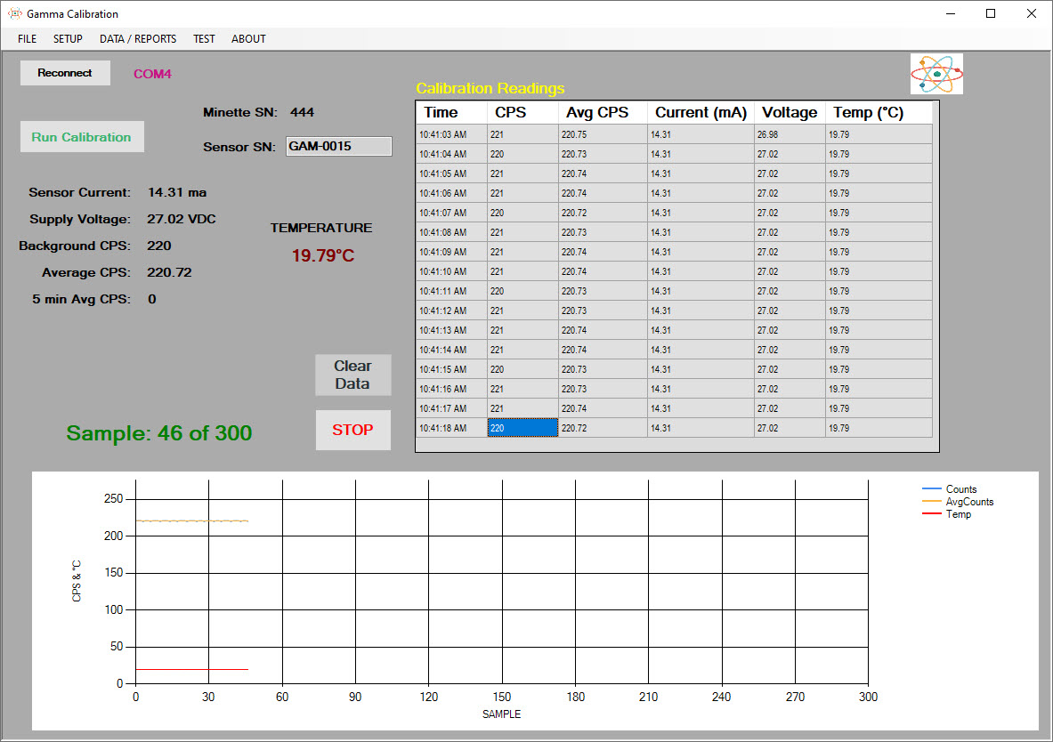
Task: Click the Calibration Readings heading
Action: pyautogui.click(x=490, y=89)
